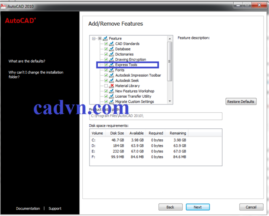Screen dimensions: 269x216
Task: Click the Volume column header
Action: [x=97, y=133]
